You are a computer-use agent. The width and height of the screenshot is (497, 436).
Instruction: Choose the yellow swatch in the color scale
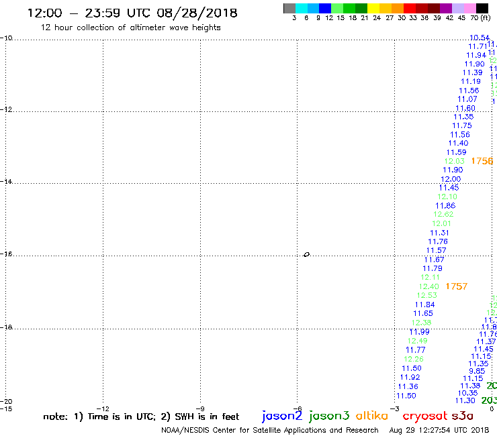coord(373,8)
